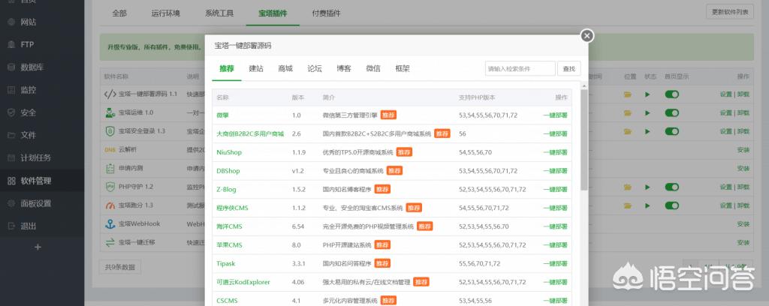Open folder location for 宝塔跑分 row
Viewport: 769px width, 306px height.
point(627,206)
